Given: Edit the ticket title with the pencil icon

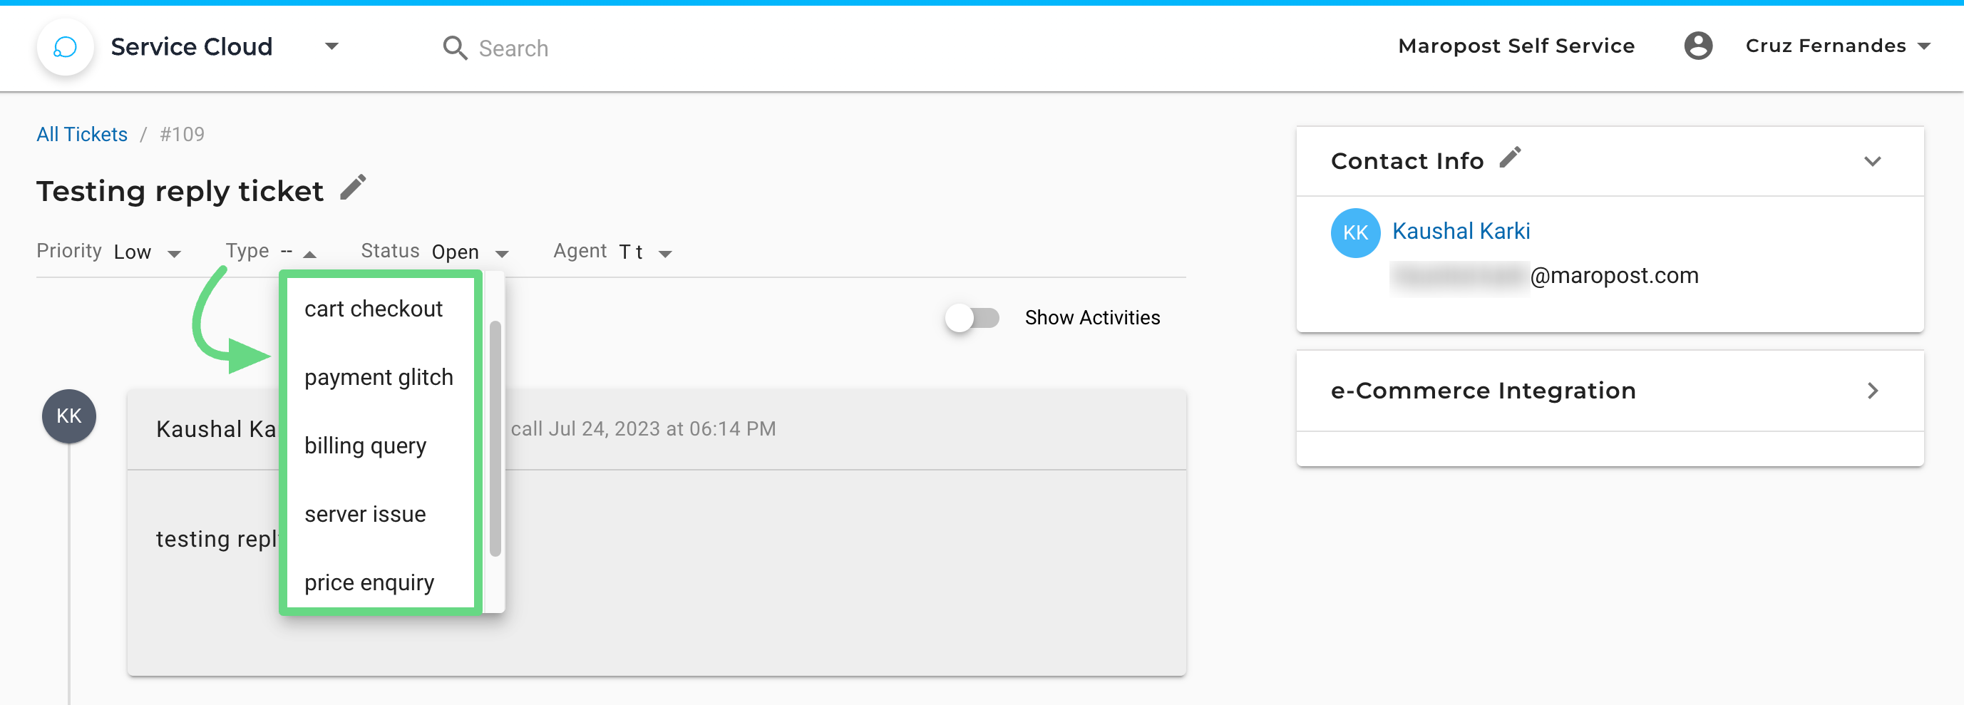Looking at the screenshot, I should (353, 187).
